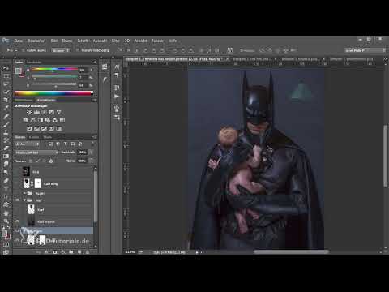
Task: Select the Pen tool
Action: coord(6,180)
